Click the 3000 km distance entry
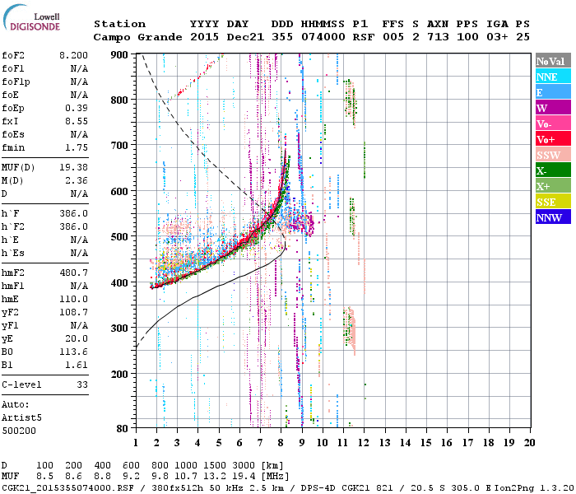The height and width of the screenshot is (494, 576). click(x=244, y=465)
